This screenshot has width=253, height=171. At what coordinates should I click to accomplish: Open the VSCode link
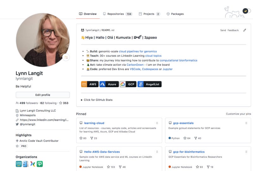pyautogui.click(x=135, y=69)
